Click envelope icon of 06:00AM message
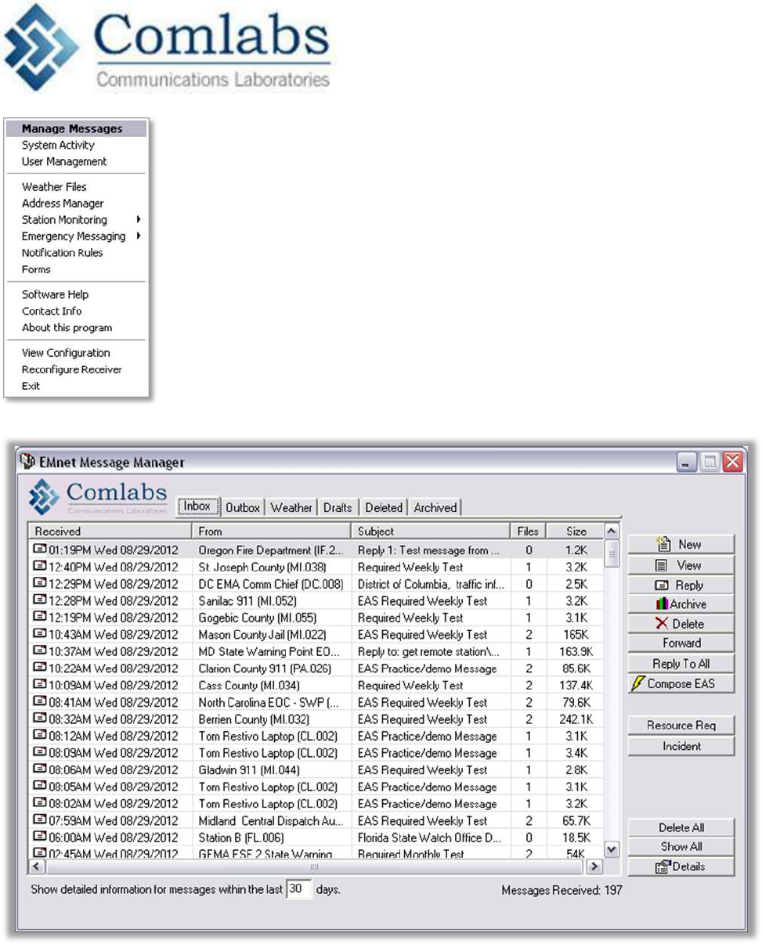This screenshot has height=944, width=762. click(x=39, y=837)
